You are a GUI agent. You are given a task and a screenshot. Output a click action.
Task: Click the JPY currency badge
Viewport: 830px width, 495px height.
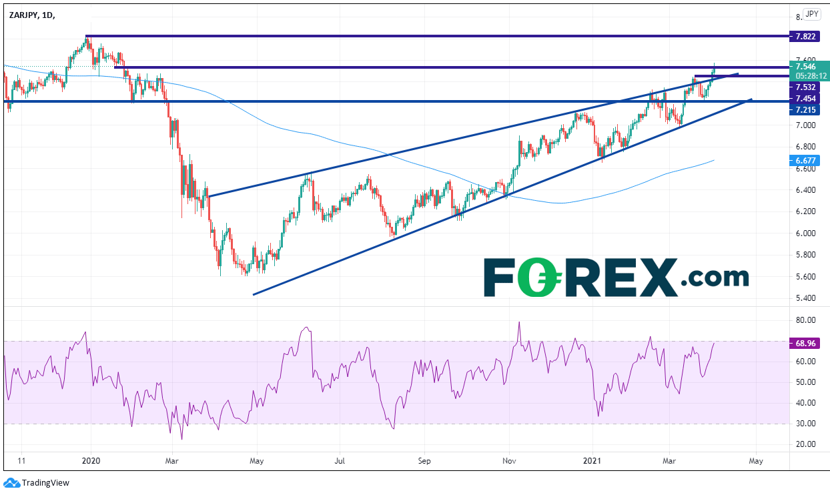pyautogui.click(x=811, y=14)
